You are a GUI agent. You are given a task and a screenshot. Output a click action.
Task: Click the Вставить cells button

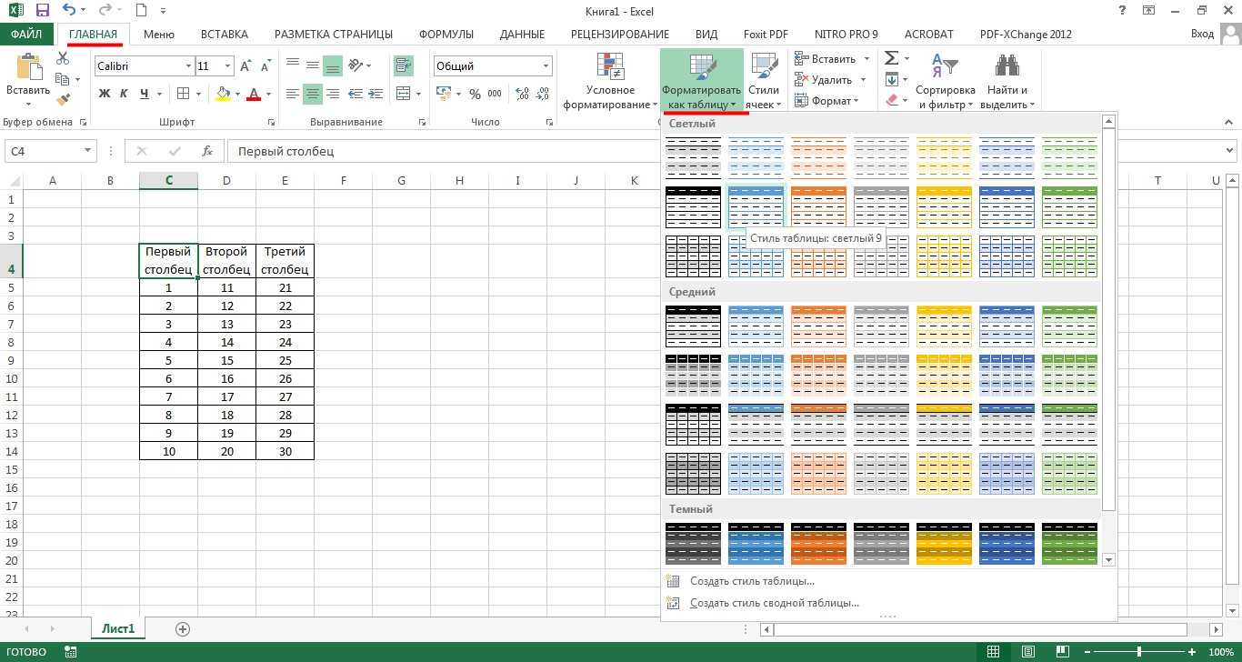pos(826,58)
